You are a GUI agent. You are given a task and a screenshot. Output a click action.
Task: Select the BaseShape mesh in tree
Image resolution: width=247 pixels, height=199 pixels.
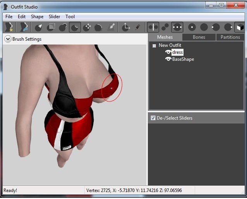coord(183,59)
